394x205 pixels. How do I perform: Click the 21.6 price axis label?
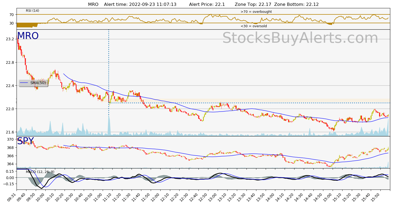(10, 132)
